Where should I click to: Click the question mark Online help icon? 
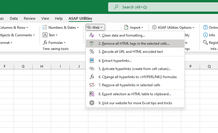point(205,27)
